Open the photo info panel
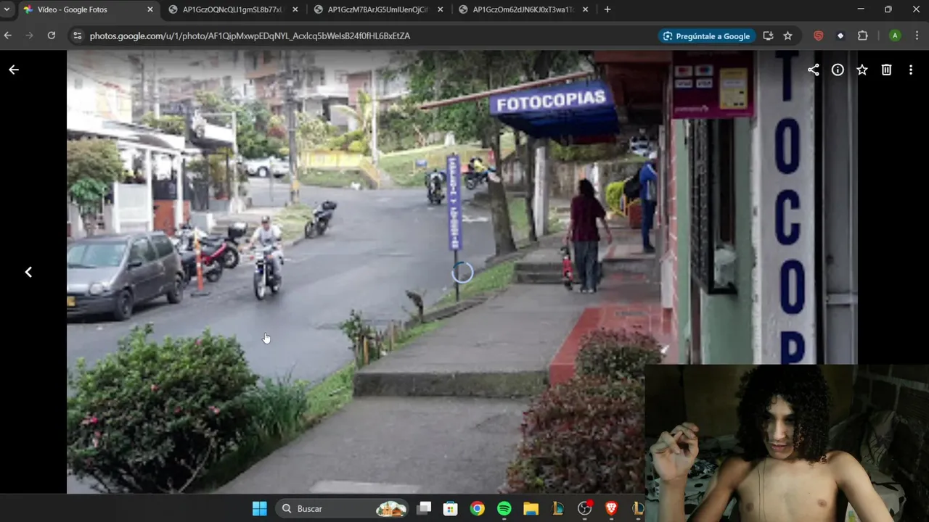This screenshot has height=522, width=929. 838,70
